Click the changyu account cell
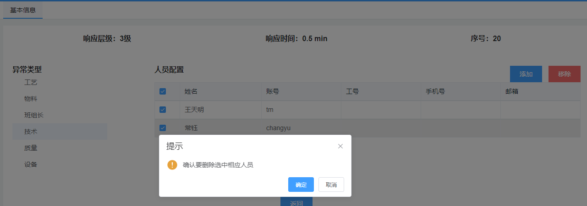587x206 pixels. [x=278, y=128]
